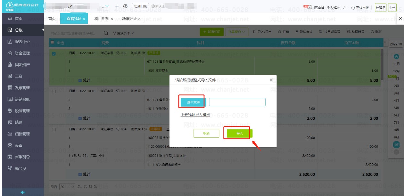This screenshot has height=196, width=404.
Task: Click 选中文件 button in the dialog
Action: (194, 102)
